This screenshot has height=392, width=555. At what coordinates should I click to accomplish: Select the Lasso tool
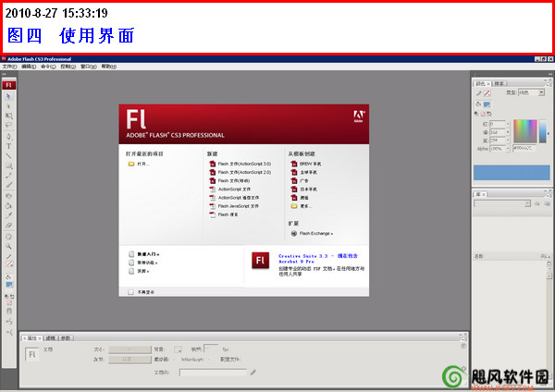click(x=8, y=125)
